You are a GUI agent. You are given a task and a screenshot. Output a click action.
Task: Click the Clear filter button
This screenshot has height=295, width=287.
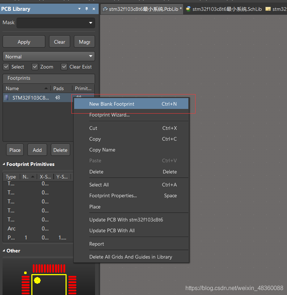59,42
